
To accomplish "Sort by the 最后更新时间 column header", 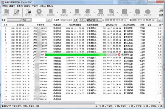I will pos(112,25).
